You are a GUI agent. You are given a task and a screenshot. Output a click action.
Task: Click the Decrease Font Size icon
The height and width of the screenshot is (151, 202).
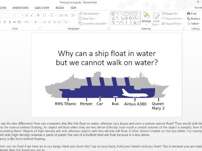[x=32, y=15]
